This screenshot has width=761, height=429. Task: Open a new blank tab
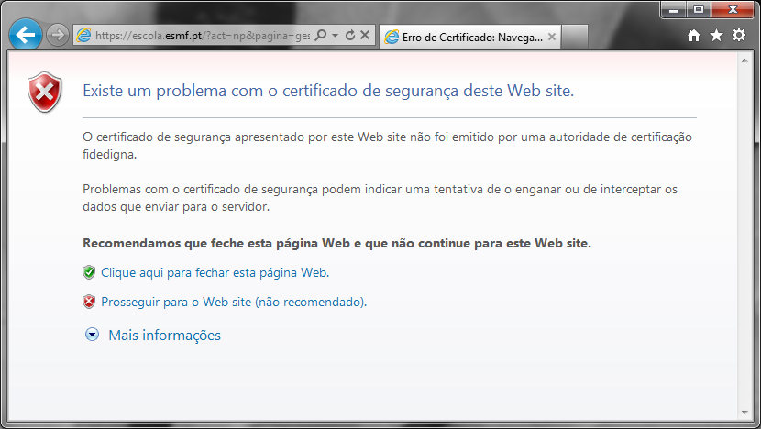tap(574, 37)
